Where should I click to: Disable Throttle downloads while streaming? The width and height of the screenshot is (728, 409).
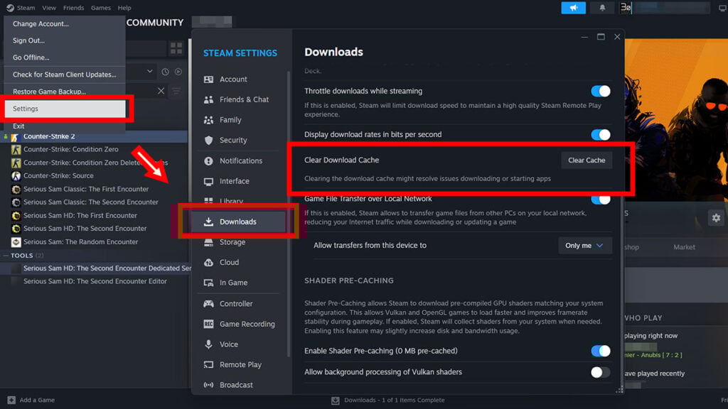click(x=601, y=91)
